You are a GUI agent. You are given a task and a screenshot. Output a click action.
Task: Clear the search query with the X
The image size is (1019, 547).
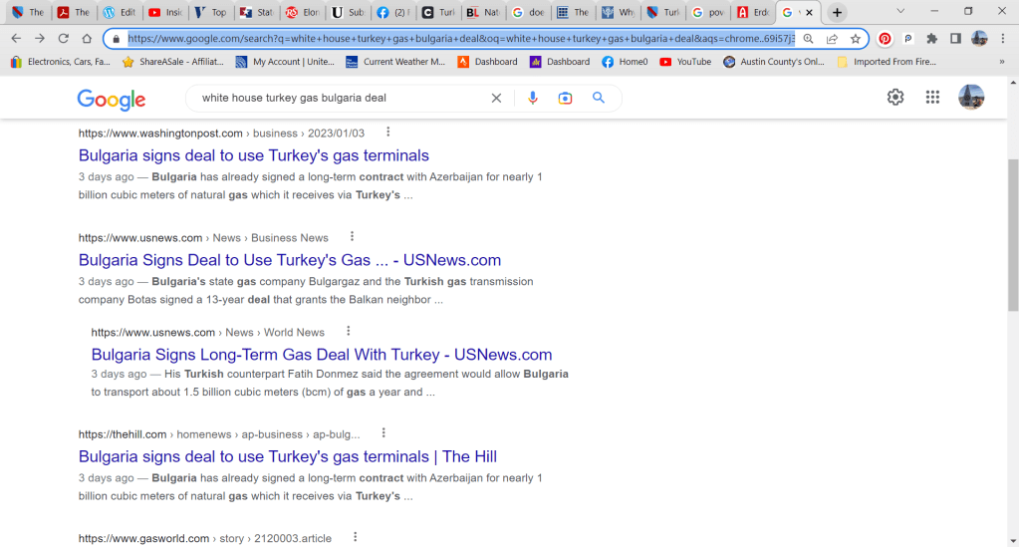(x=496, y=98)
